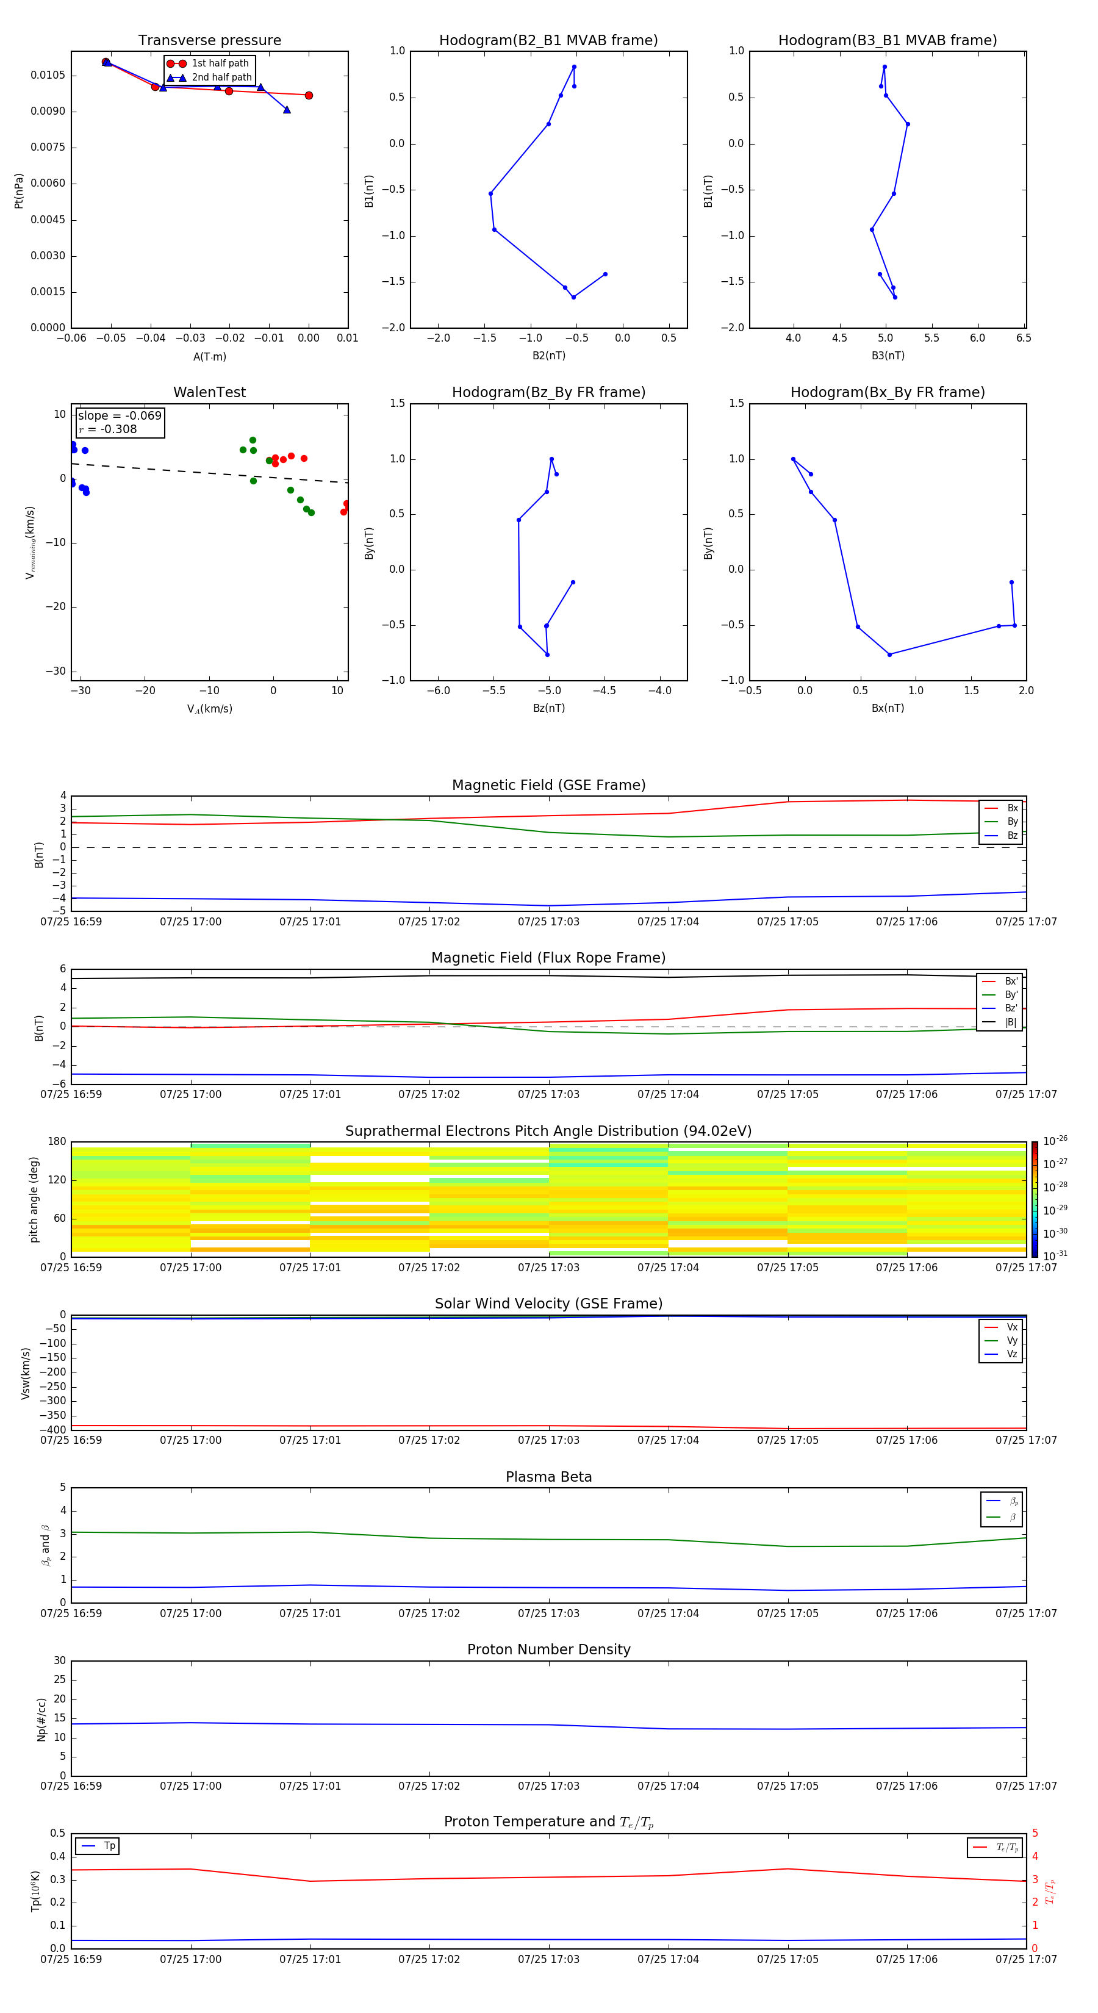Image resolution: width=1098 pixels, height=2013 pixels.
Task: Click the 10^-31 label on color scale
Action: 1055,1256
